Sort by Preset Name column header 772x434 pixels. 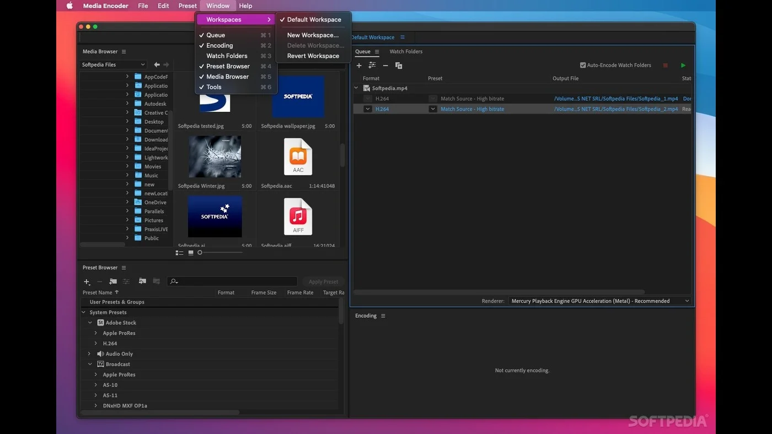100,292
